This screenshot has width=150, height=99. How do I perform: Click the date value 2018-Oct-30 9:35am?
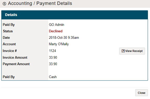64,38
